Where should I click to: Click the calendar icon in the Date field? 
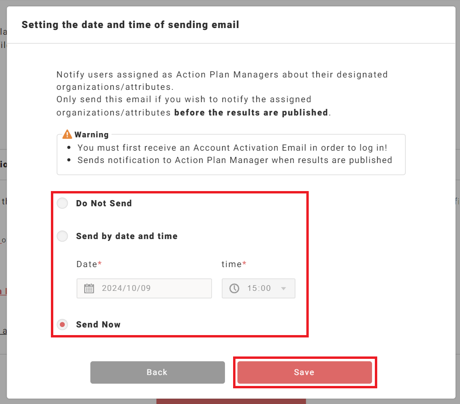point(89,289)
